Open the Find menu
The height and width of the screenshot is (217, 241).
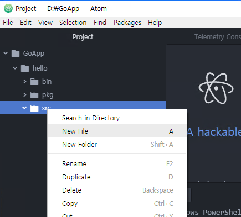(100, 23)
